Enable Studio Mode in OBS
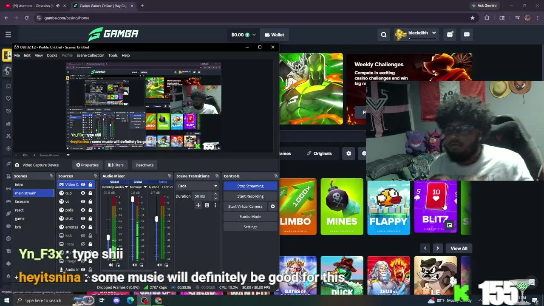The image size is (544, 306). tap(250, 217)
